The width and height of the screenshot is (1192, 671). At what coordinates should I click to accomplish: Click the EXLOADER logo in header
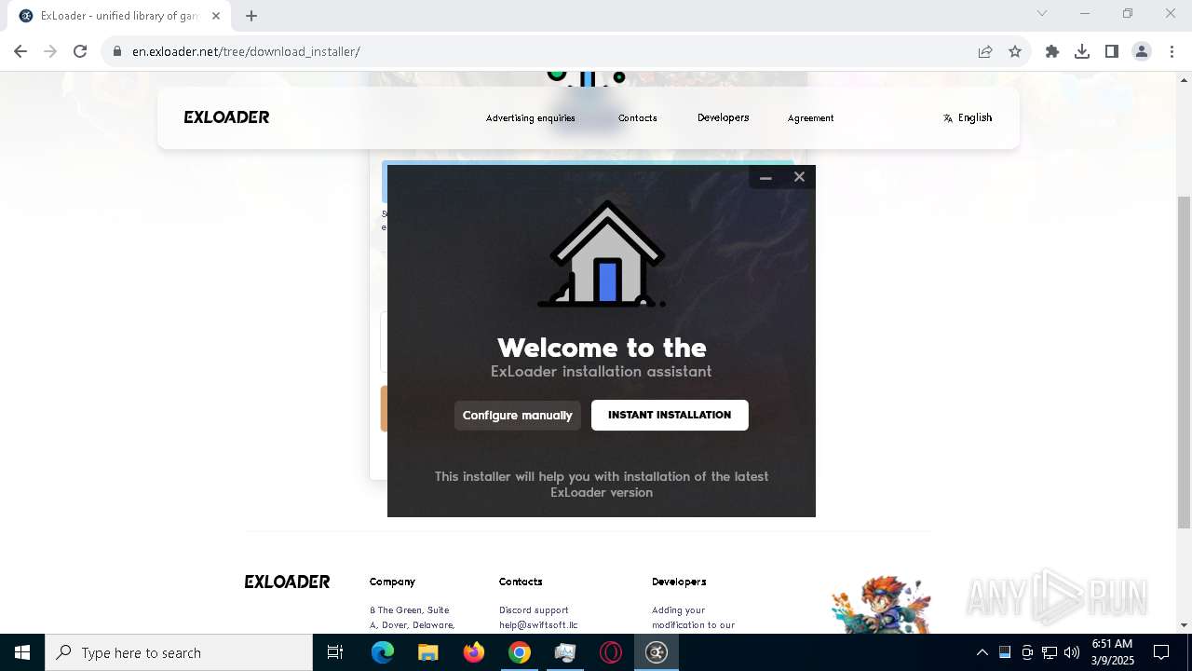pos(226,117)
